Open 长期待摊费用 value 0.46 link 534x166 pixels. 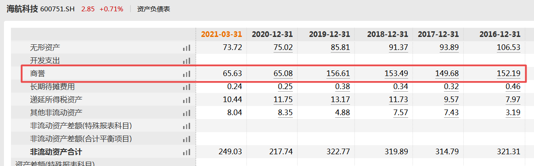pos(513,86)
